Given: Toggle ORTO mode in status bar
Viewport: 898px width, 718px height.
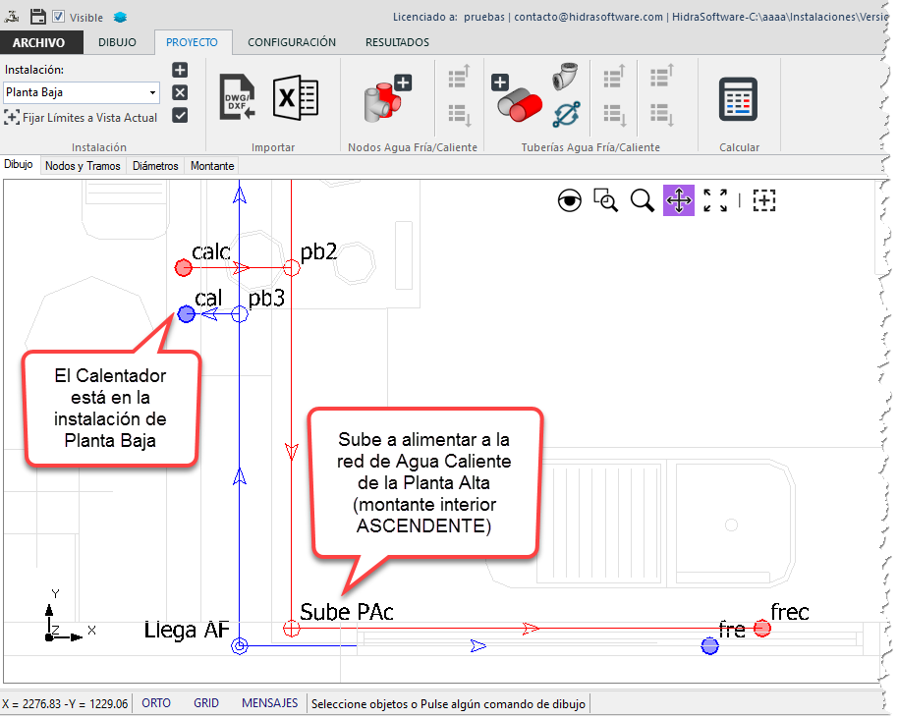Looking at the screenshot, I should [156, 703].
